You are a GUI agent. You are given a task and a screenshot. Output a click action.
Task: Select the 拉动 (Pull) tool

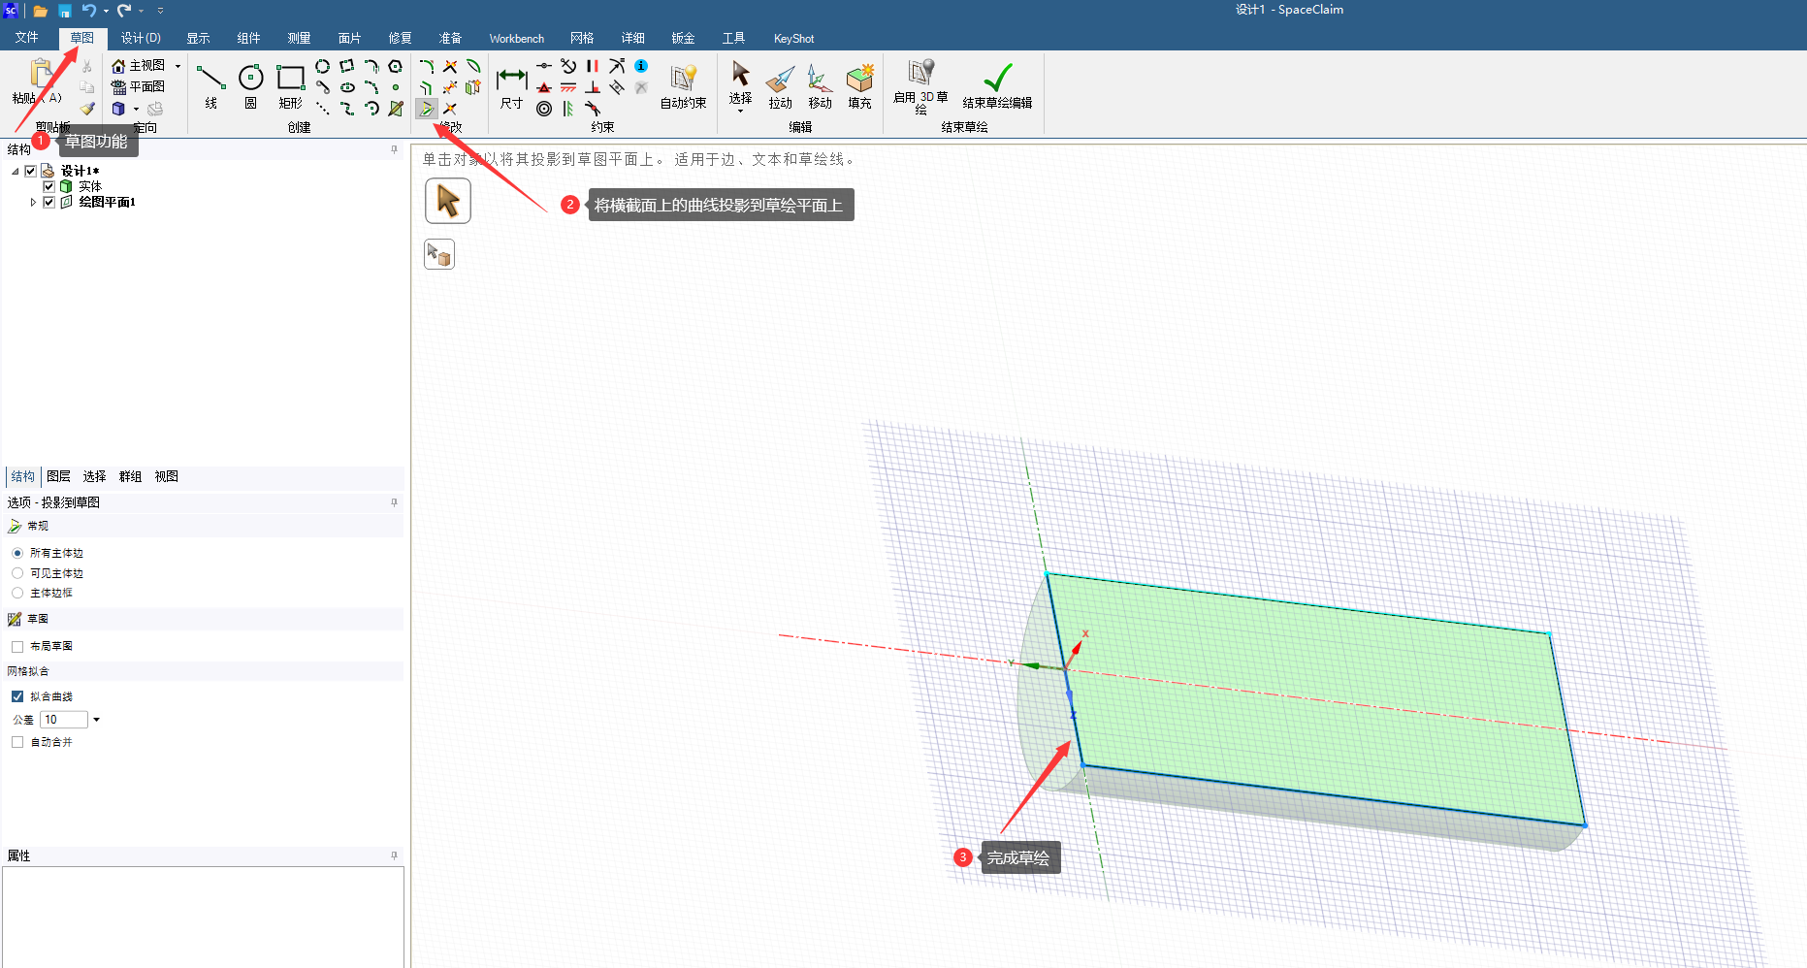pos(780,85)
